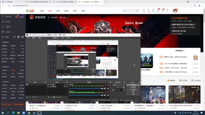The width and height of the screenshot is (205, 115).
Task: Bookmark this page with the star icon
Action: pyautogui.click(x=195, y=5)
